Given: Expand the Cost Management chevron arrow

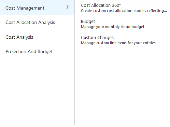Looking at the screenshot, I should 68,7.
